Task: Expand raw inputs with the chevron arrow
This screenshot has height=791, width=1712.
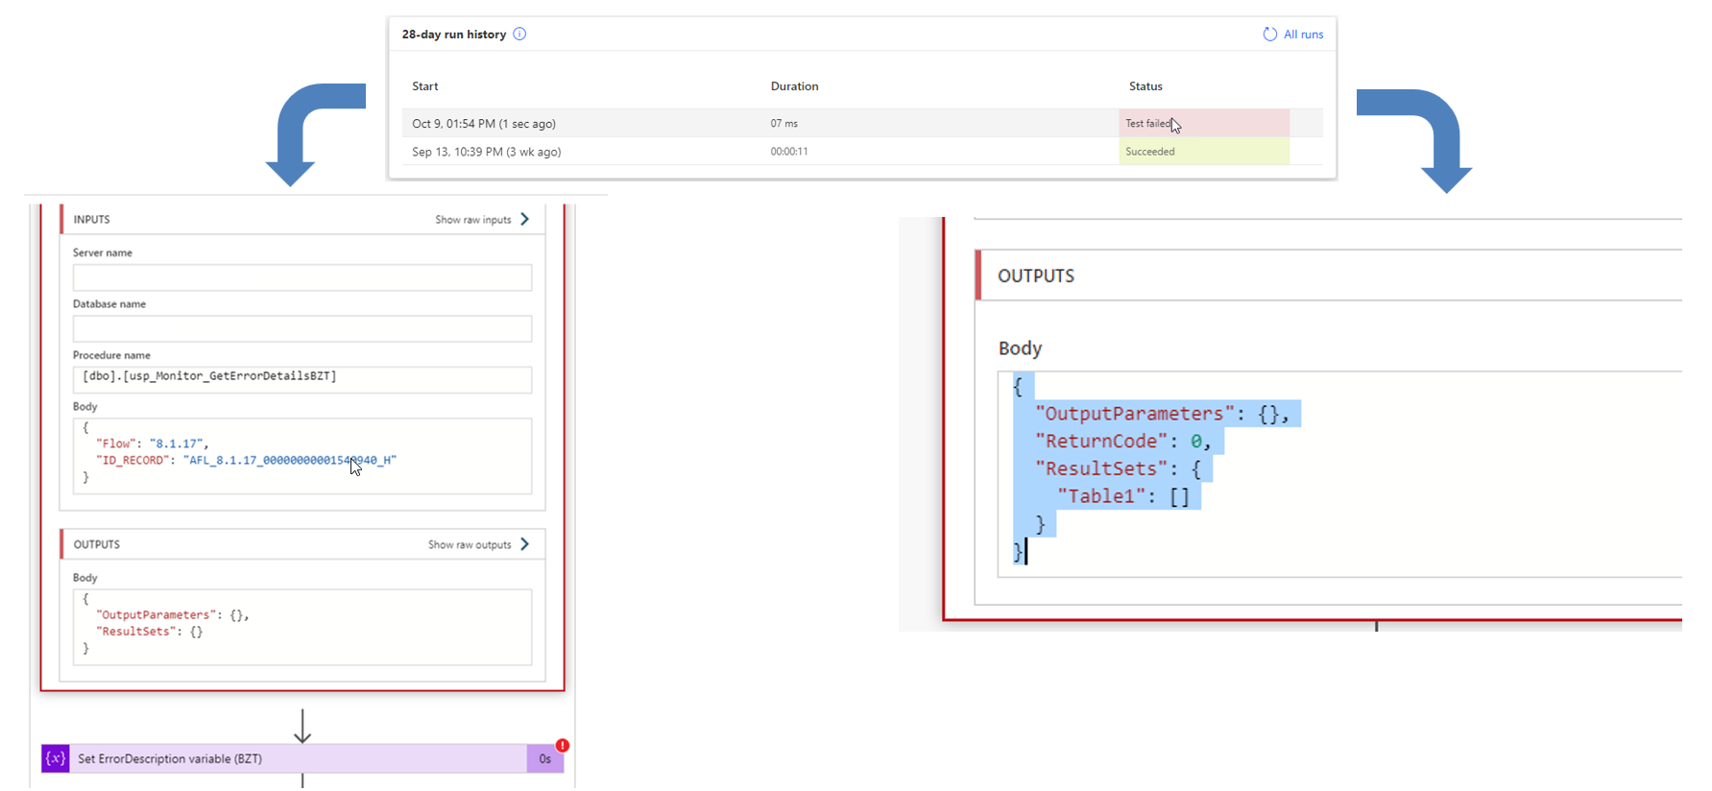Action: coord(524,219)
